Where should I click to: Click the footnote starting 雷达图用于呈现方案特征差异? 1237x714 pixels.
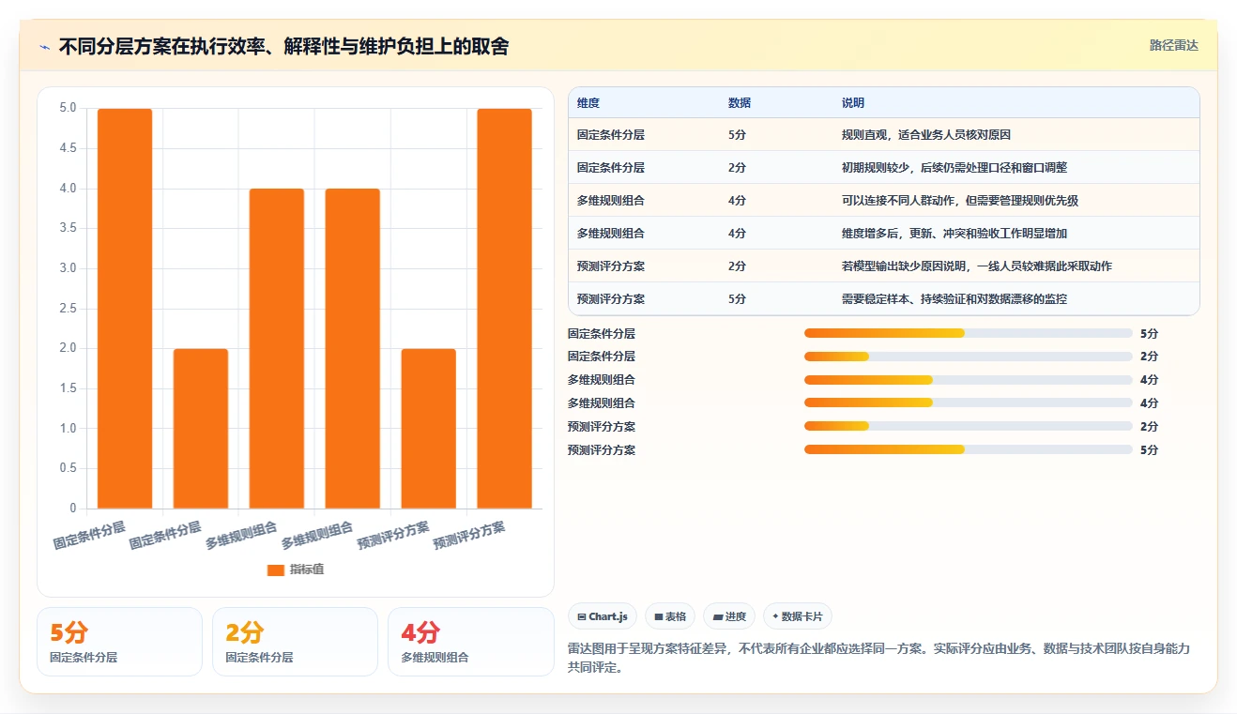(879, 659)
